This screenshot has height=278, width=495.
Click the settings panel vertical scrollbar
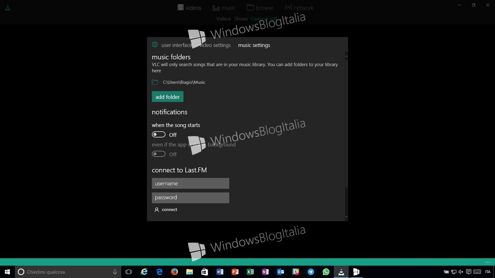point(346,124)
